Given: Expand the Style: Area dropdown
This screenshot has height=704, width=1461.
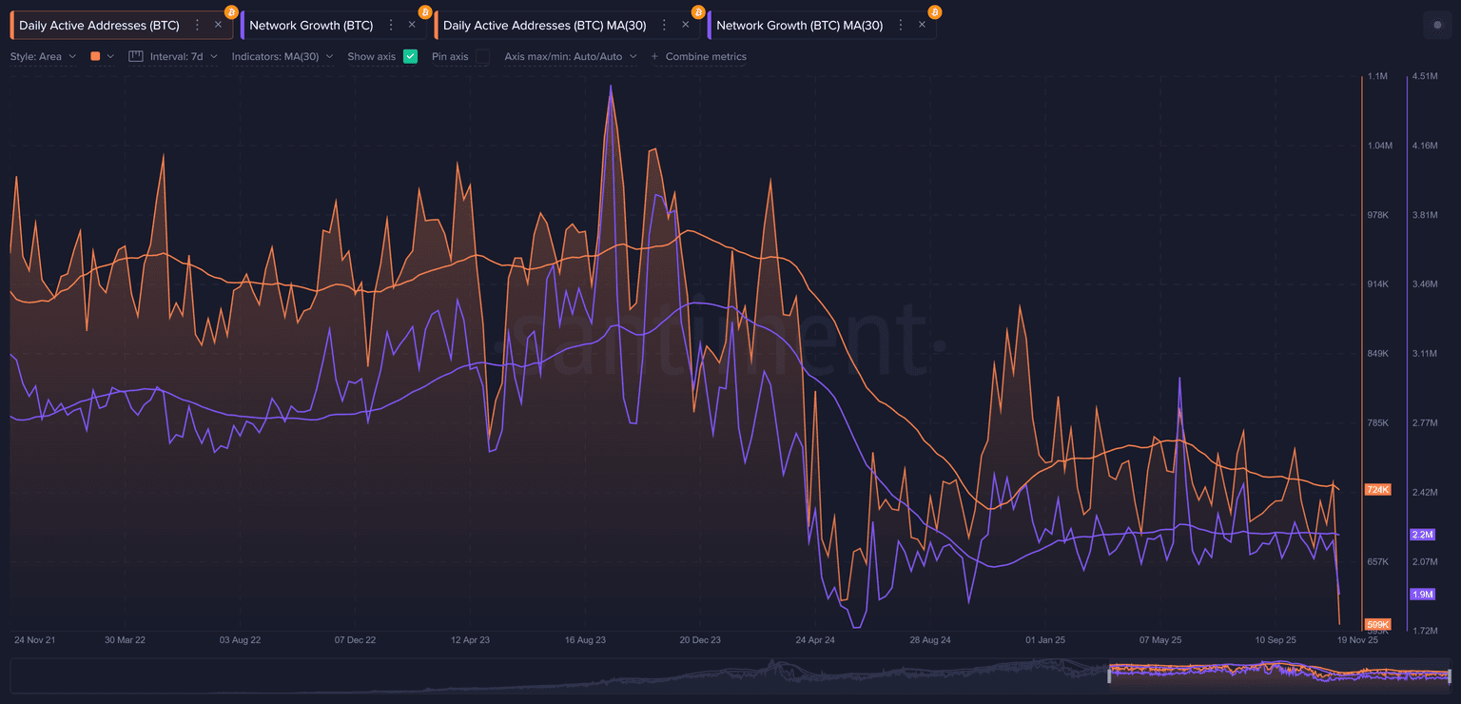Looking at the screenshot, I should 43,57.
